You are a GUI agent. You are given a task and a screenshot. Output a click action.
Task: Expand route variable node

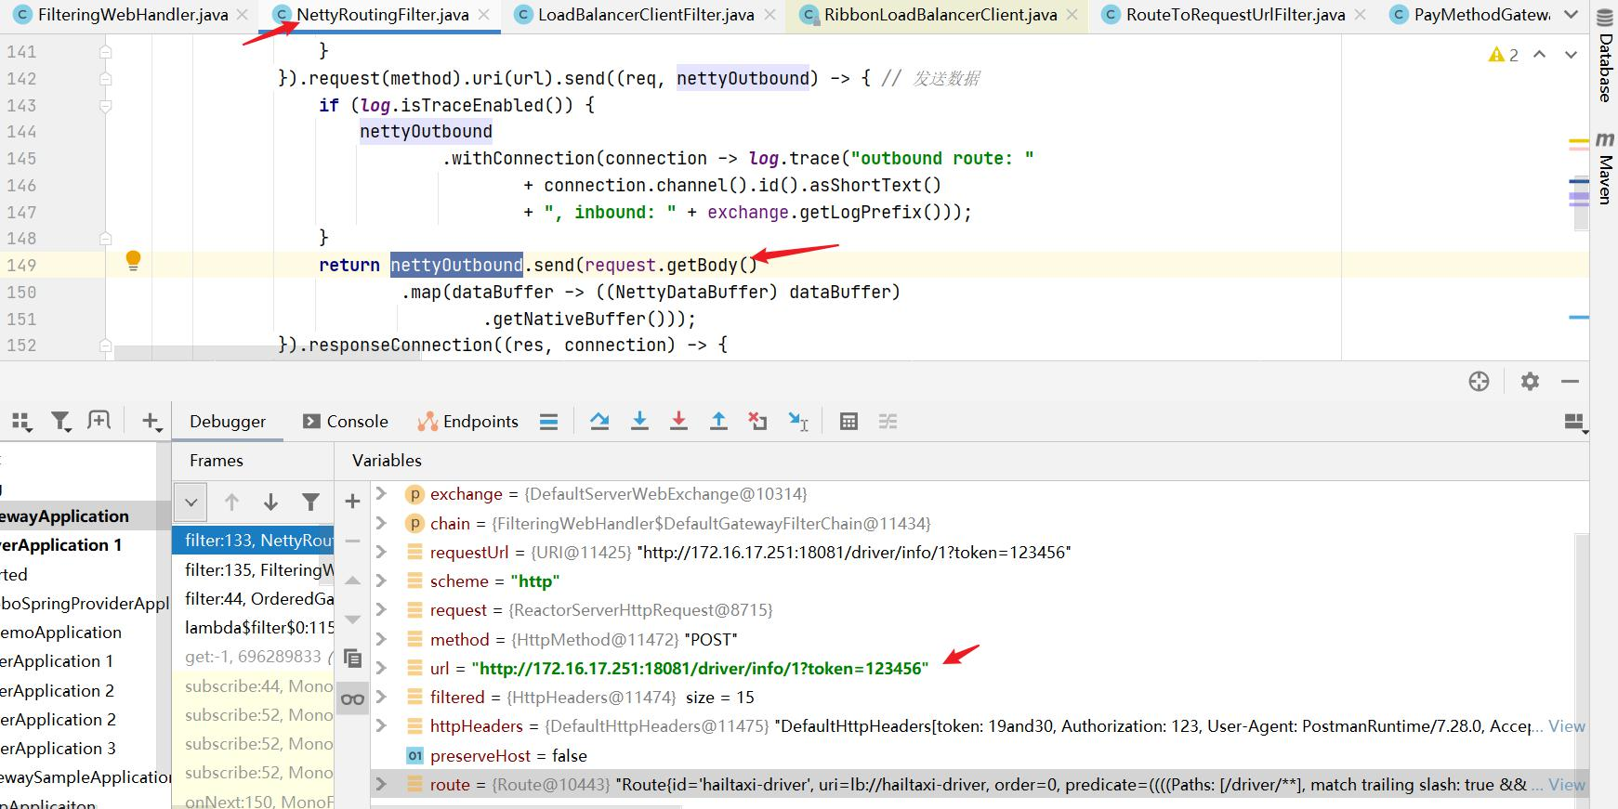coord(381,784)
